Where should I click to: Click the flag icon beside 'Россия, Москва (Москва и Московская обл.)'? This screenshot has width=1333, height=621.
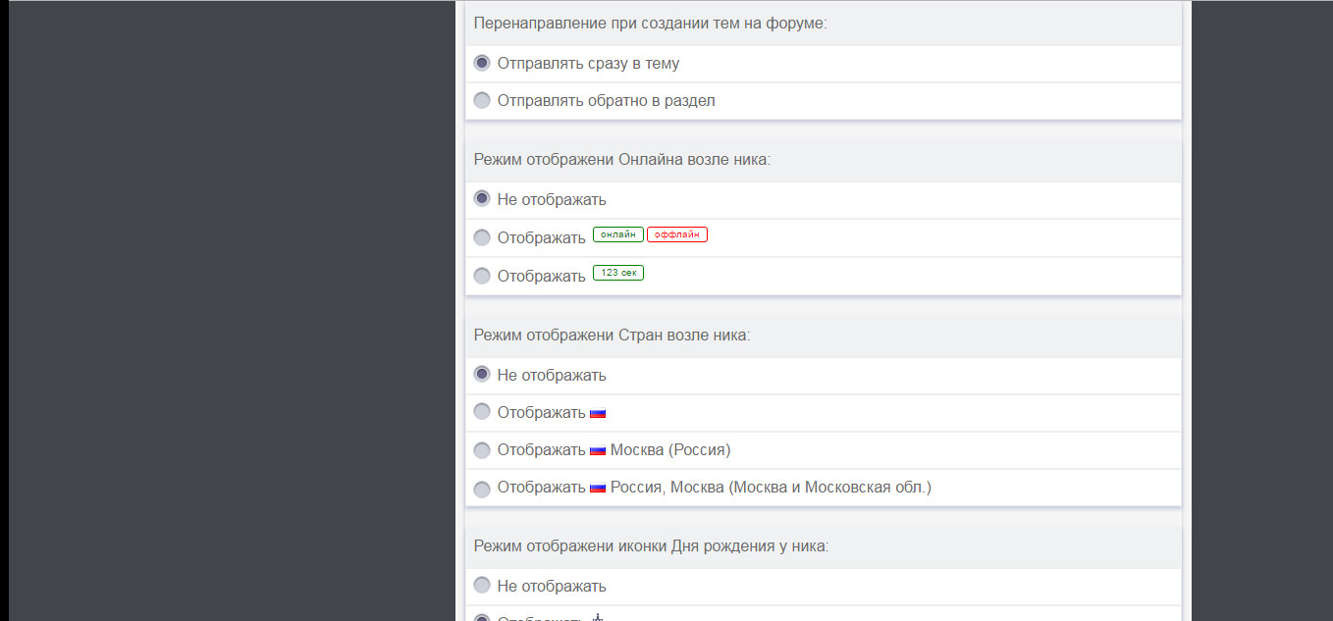point(598,488)
